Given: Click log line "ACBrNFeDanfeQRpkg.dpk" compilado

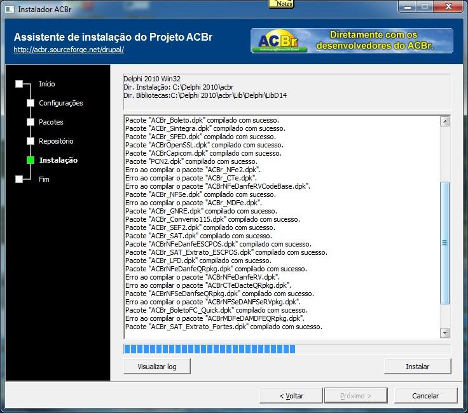Looking at the screenshot, I should click(216, 269).
